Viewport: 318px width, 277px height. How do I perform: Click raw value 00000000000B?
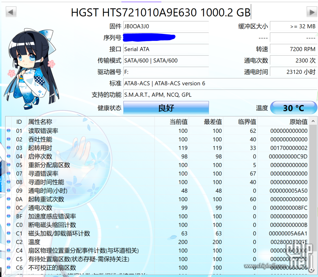coord(289,225)
